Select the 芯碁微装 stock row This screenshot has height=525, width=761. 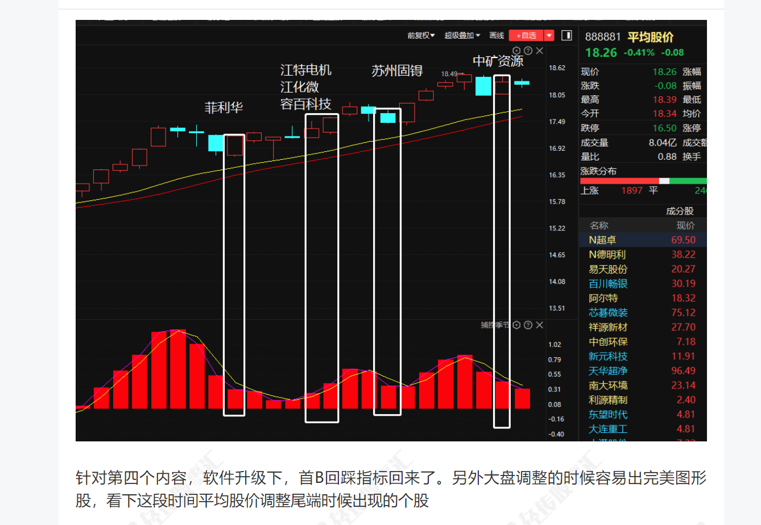pyautogui.click(x=643, y=312)
